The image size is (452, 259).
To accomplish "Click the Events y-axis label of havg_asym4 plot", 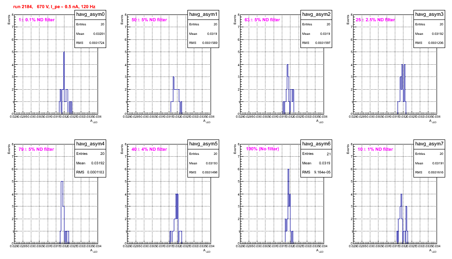I will 9,149.
